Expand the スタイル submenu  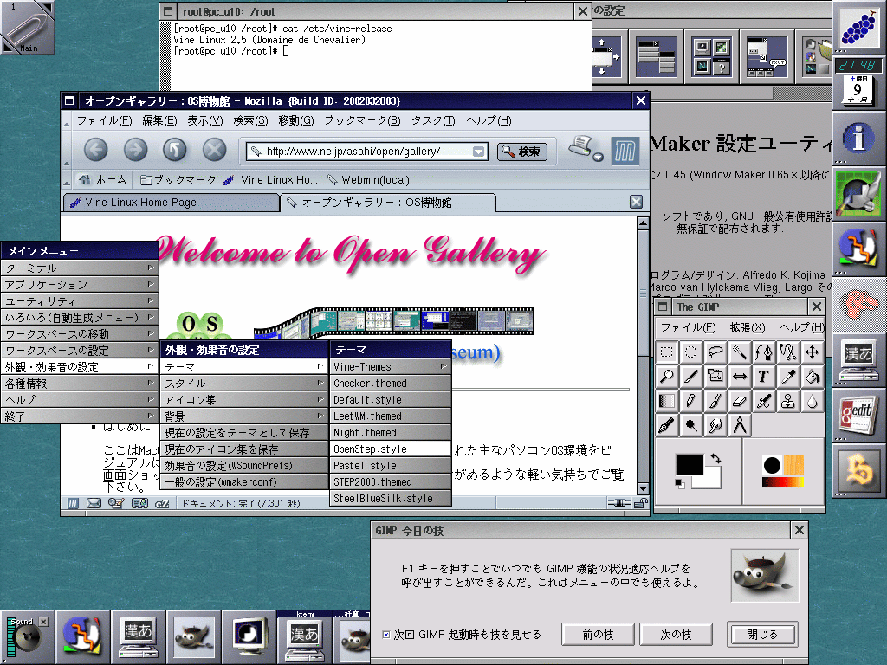point(244,384)
